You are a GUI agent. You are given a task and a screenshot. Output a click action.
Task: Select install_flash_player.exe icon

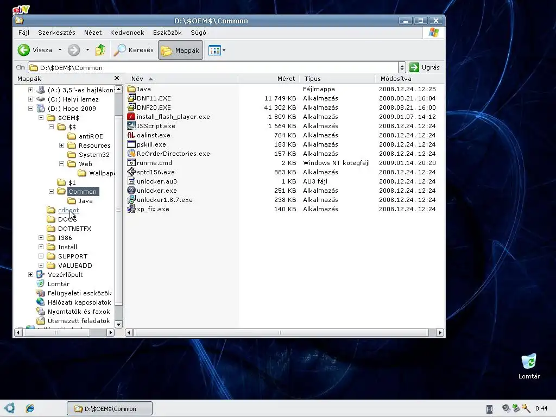(131, 116)
